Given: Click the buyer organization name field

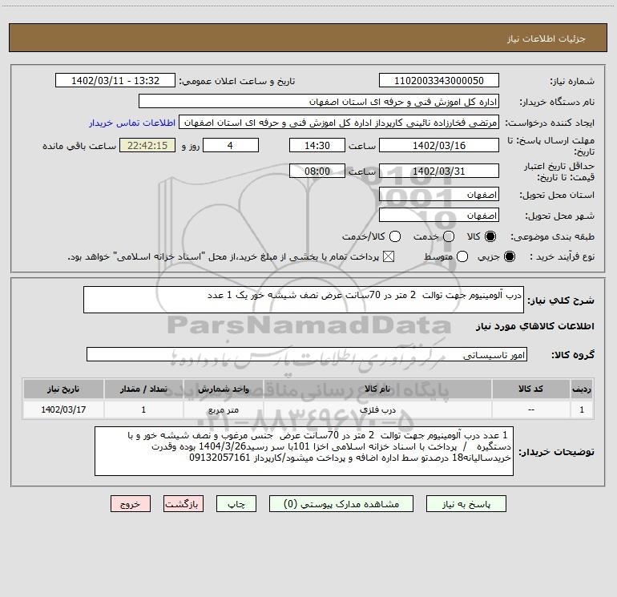Looking at the screenshot, I should [319, 102].
